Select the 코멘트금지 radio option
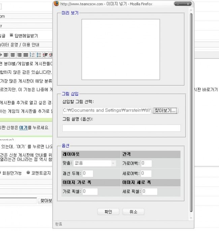 (x=28, y=172)
